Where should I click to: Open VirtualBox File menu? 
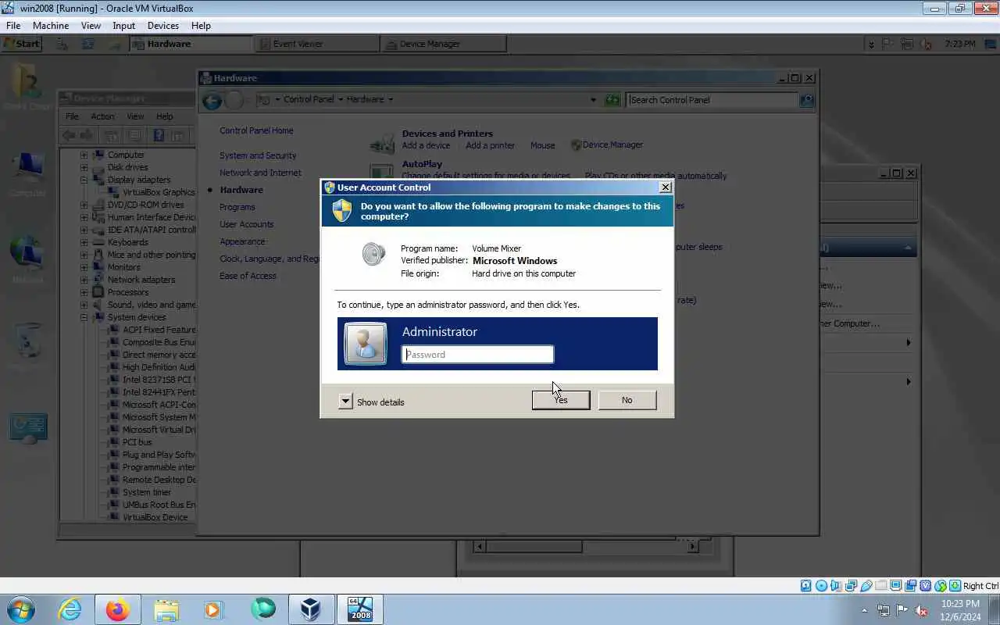(x=13, y=26)
